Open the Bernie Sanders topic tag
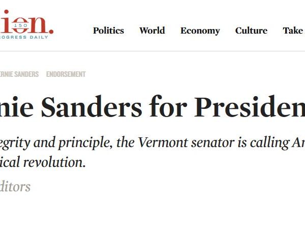Viewport: 305px width, 231px height. [19, 74]
